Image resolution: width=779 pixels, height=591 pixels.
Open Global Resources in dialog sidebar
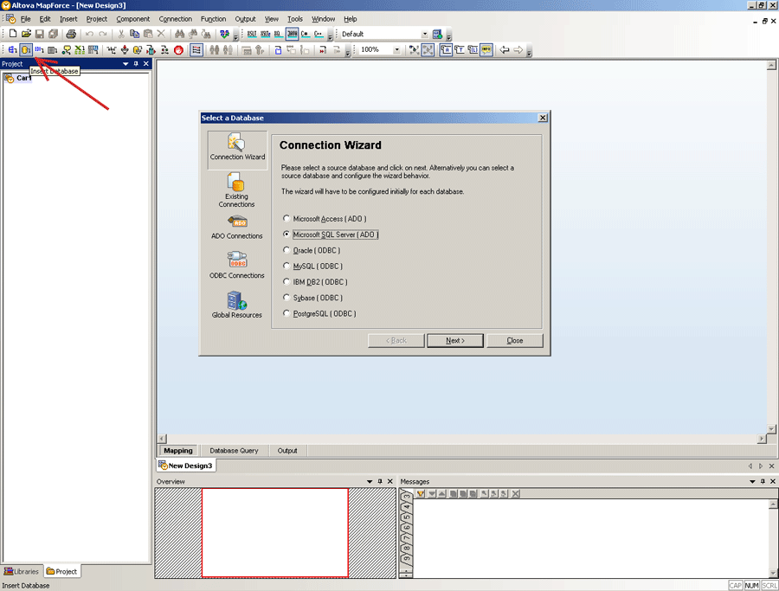click(237, 305)
